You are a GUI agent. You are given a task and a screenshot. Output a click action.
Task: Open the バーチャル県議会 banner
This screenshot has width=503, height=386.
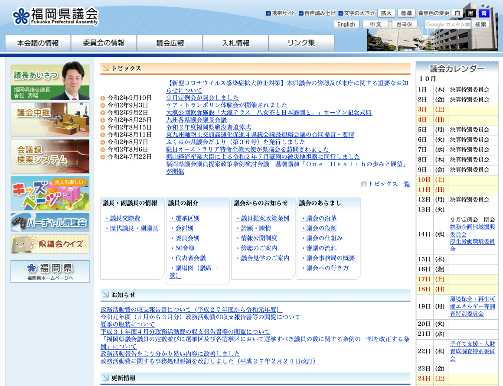[x=50, y=223]
